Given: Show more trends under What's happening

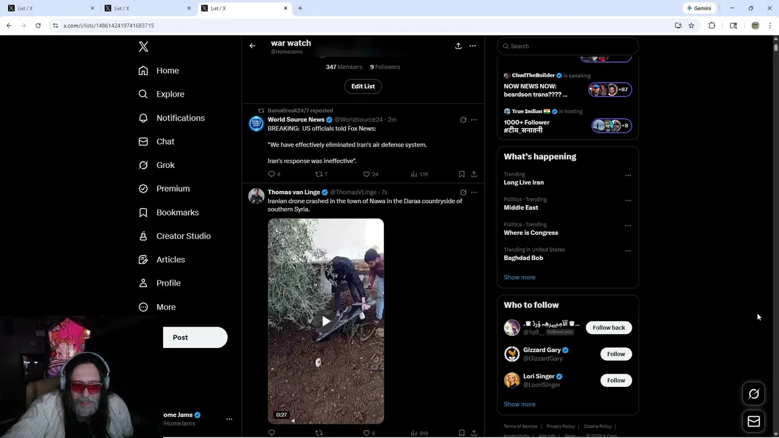Looking at the screenshot, I should tap(519, 277).
